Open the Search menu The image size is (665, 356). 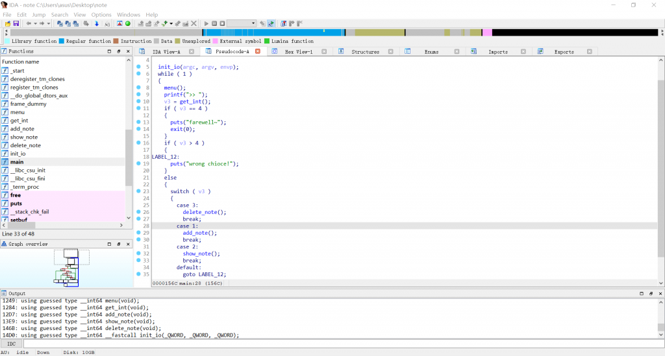click(x=60, y=14)
